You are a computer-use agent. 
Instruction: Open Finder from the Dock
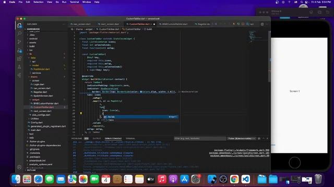pyautogui.click(x=16, y=179)
